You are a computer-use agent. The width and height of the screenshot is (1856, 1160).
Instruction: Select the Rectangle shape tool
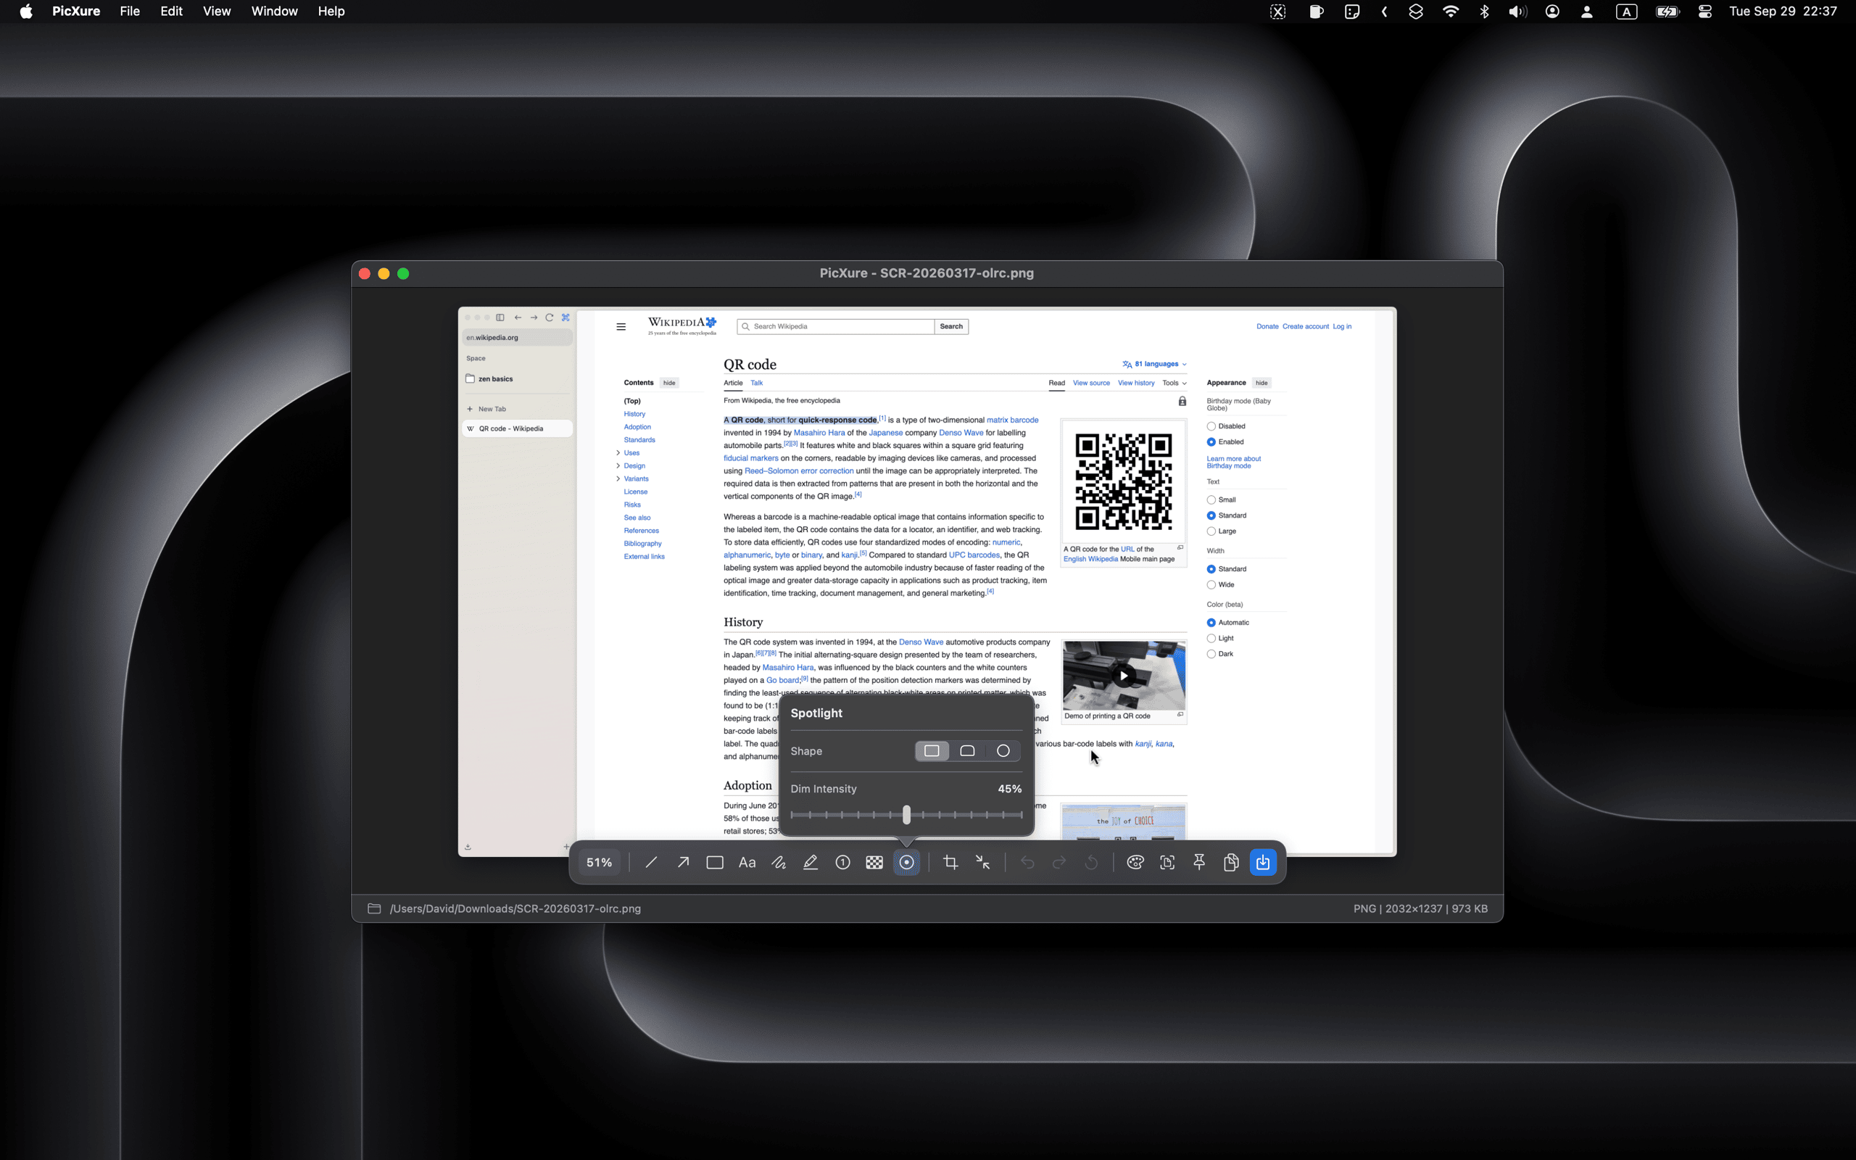click(715, 862)
